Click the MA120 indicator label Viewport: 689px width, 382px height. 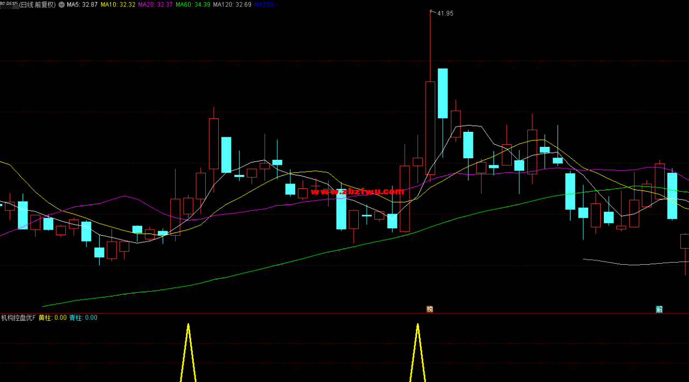click(232, 5)
